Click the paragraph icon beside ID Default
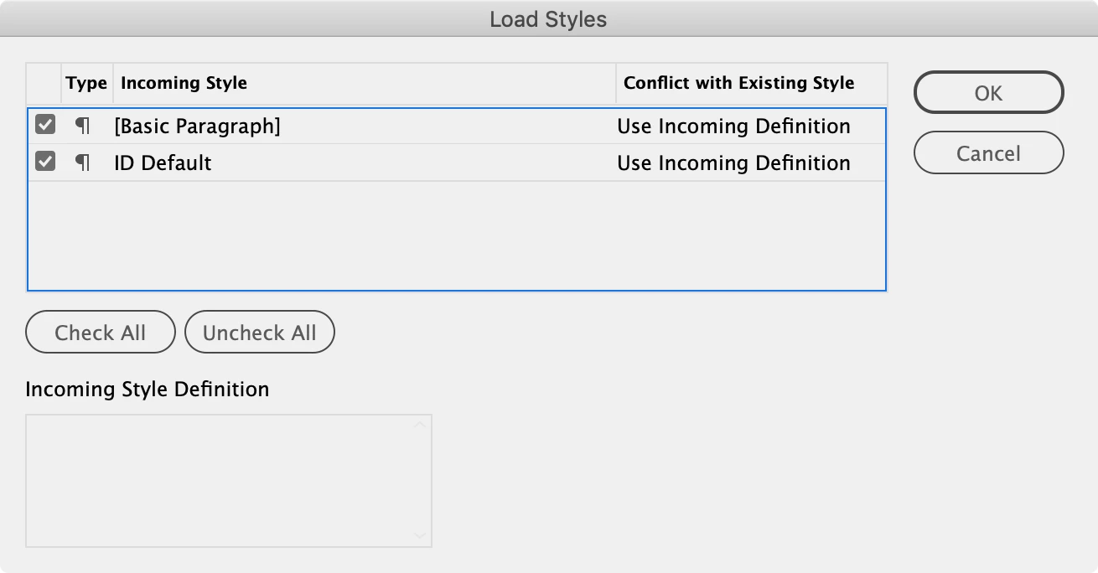The width and height of the screenshot is (1098, 573). point(82,162)
